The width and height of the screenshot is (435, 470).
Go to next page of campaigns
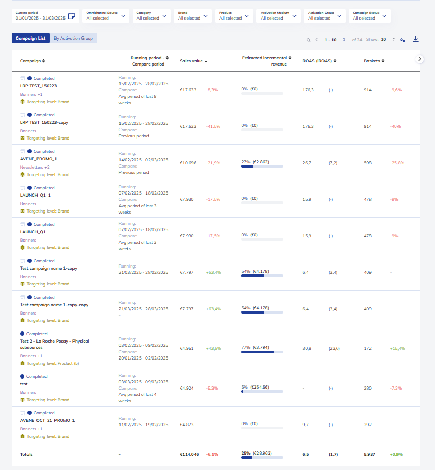pos(344,40)
